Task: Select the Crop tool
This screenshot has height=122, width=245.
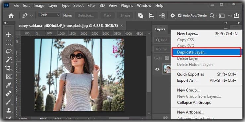Action: coord(8,68)
